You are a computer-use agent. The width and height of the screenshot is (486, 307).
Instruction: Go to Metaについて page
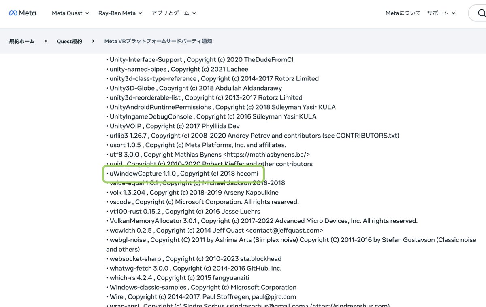[403, 13]
